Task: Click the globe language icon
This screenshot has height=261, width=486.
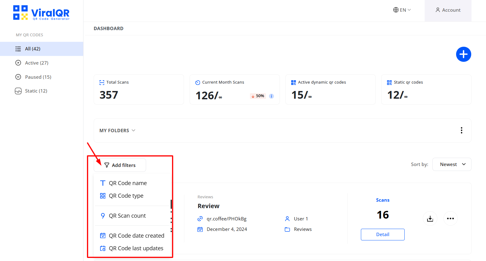Action: 396,10
